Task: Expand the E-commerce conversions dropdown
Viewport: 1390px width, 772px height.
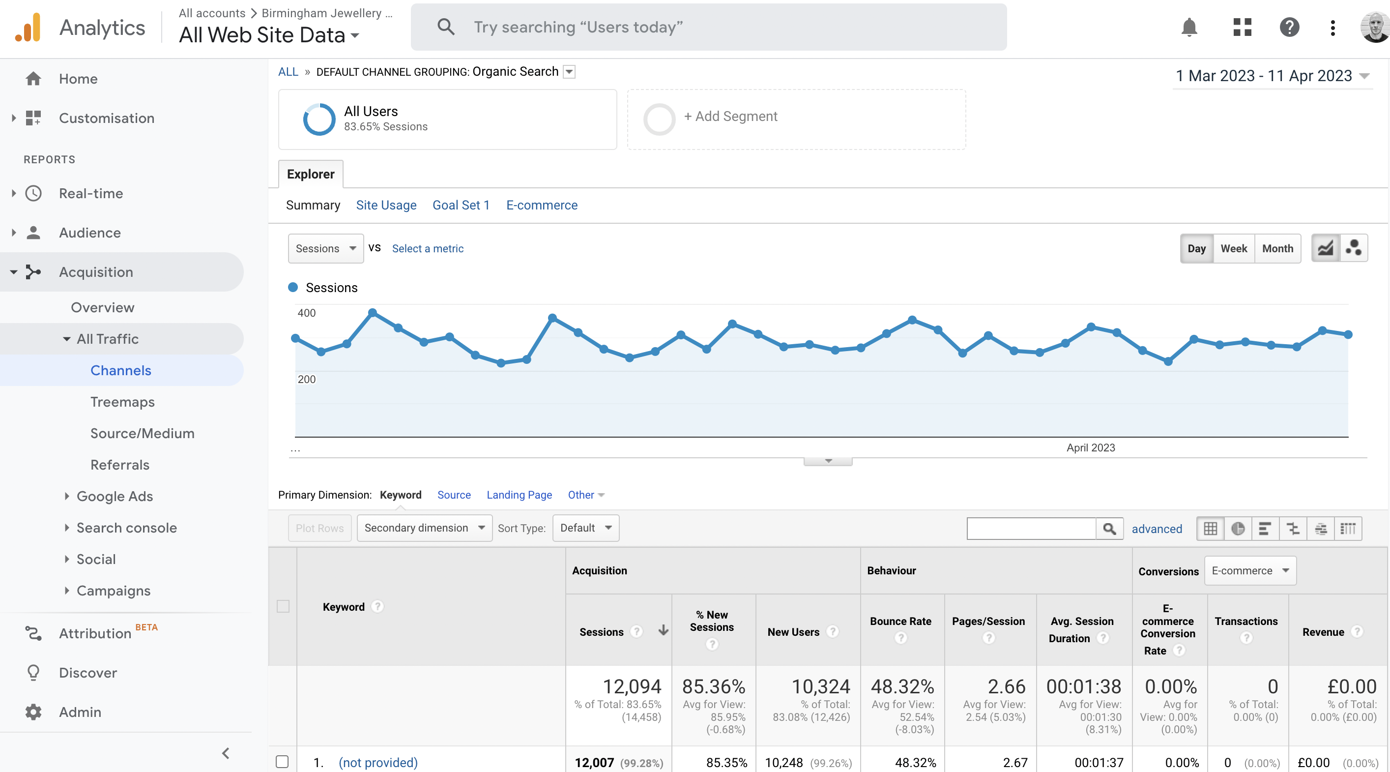Action: (1250, 569)
